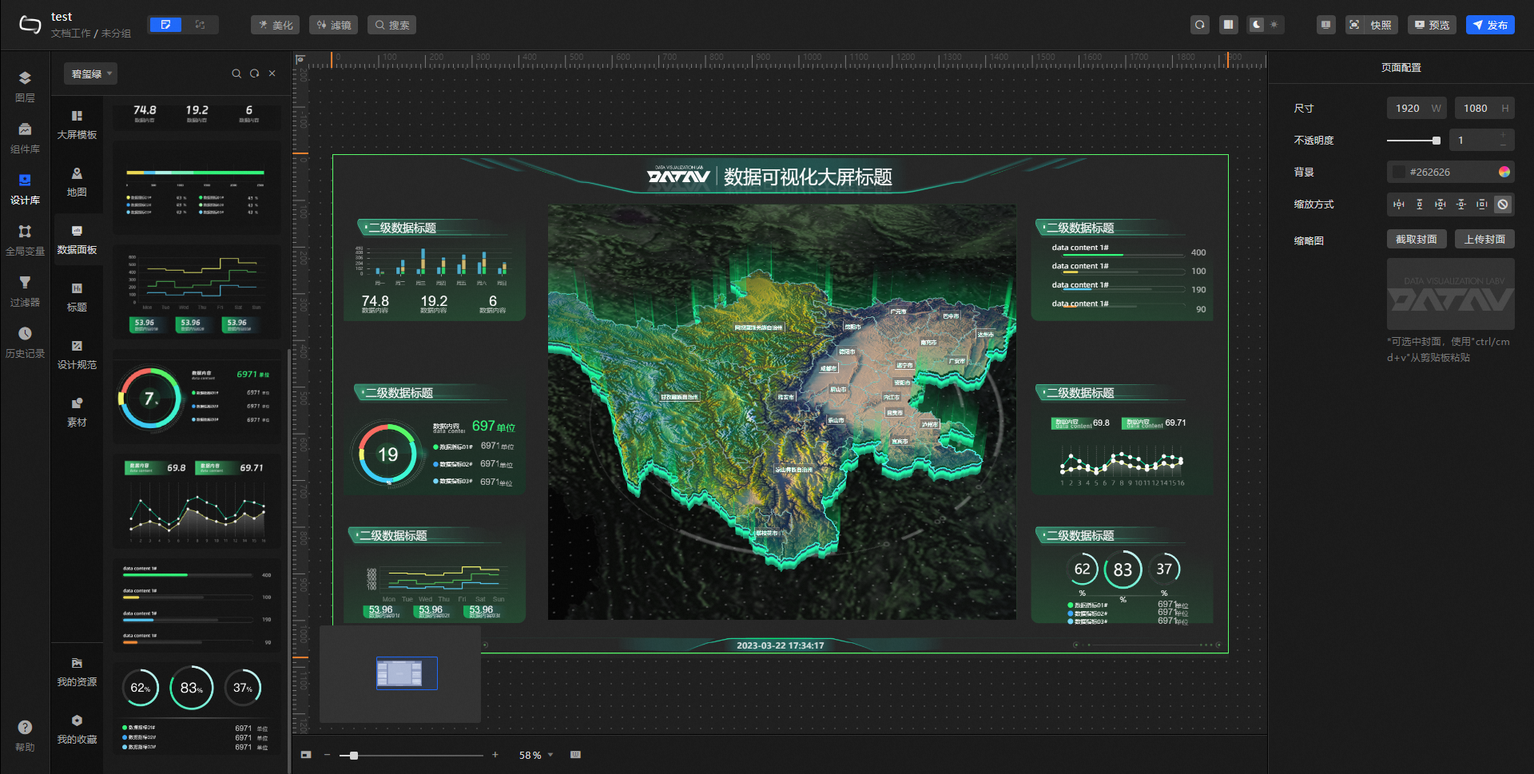Viewport: 1534px width, 774px height.
Task: Open the 组件库 component library
Action: [25, 138]
